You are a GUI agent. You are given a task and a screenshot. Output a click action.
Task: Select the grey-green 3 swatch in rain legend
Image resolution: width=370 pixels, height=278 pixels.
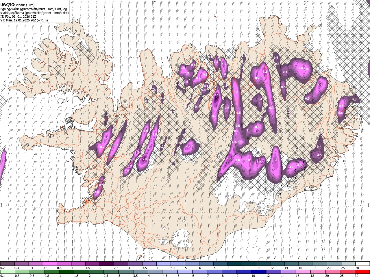[x=126, y=272]
